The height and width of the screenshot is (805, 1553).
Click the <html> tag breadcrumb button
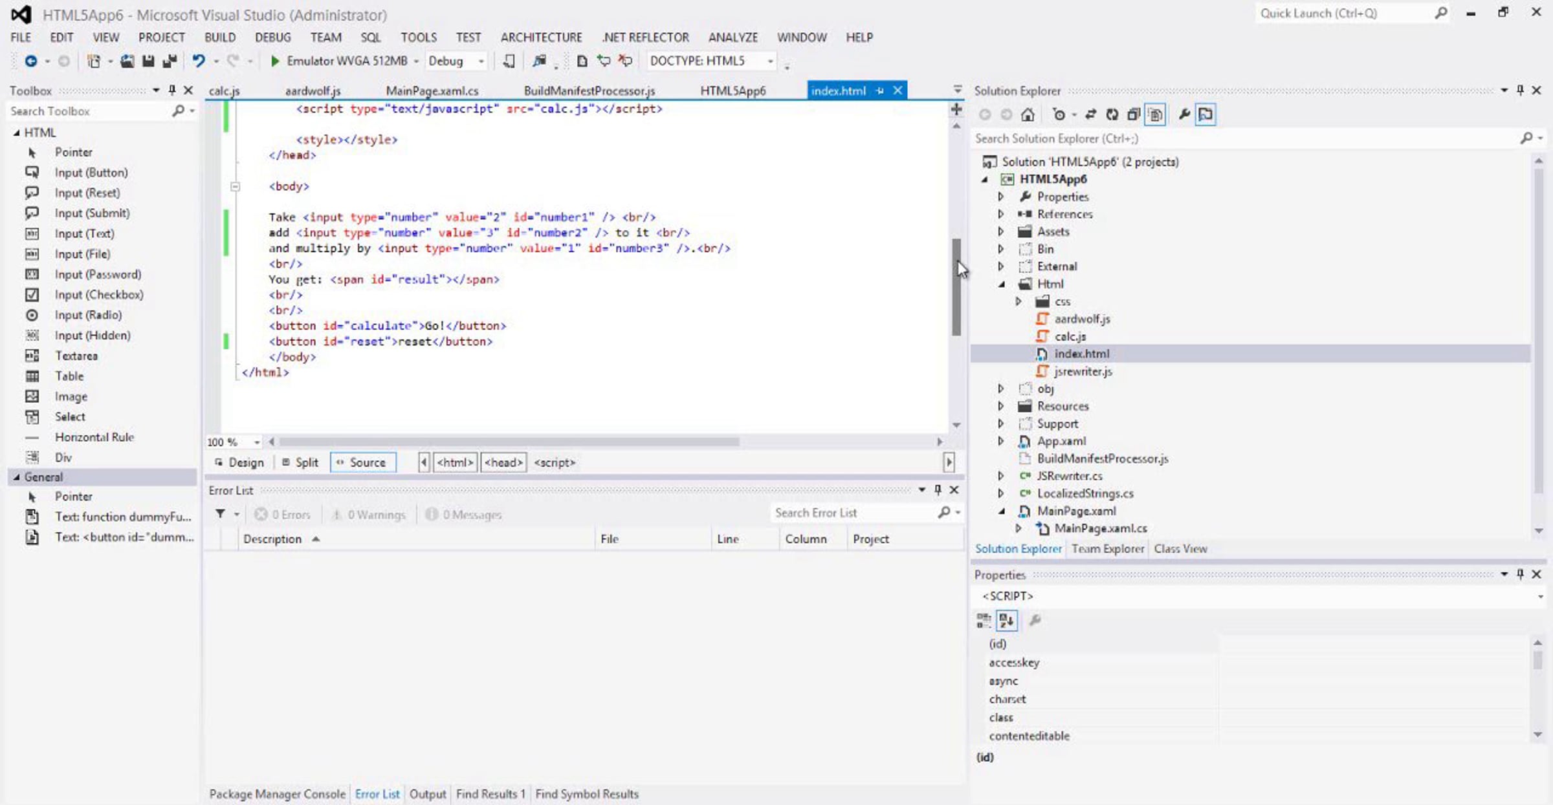click(455, 462)
